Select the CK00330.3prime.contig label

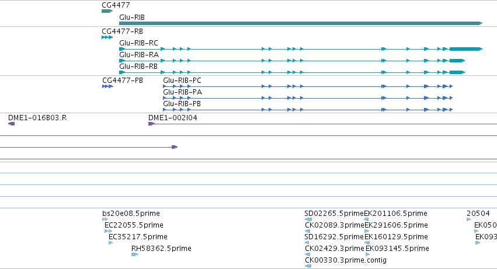pos(346,260)
